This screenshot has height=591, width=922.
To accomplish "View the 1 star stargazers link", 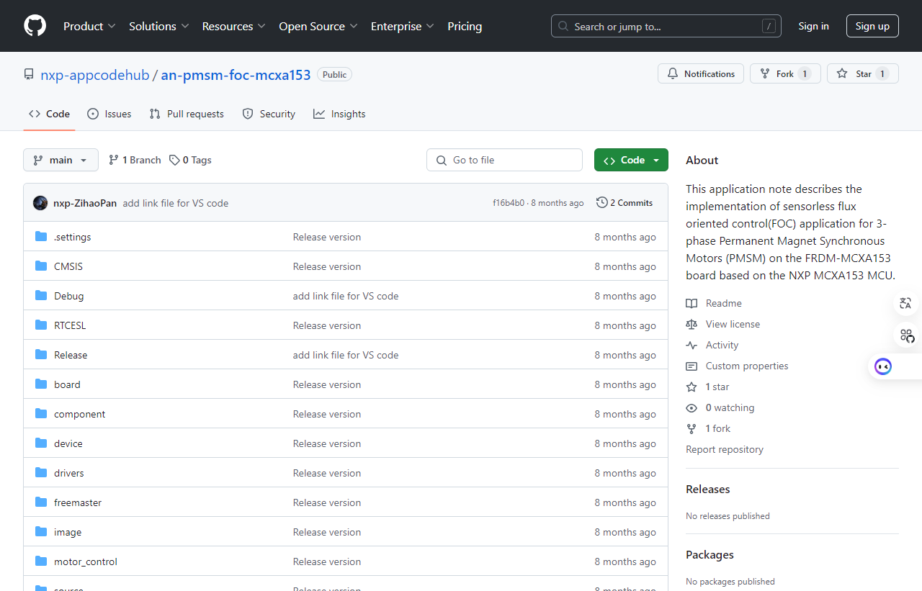I will pyautogui.click(x=707, y=387).
